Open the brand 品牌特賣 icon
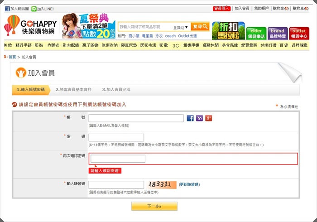317x222 pixels. (x=277, y=33)
